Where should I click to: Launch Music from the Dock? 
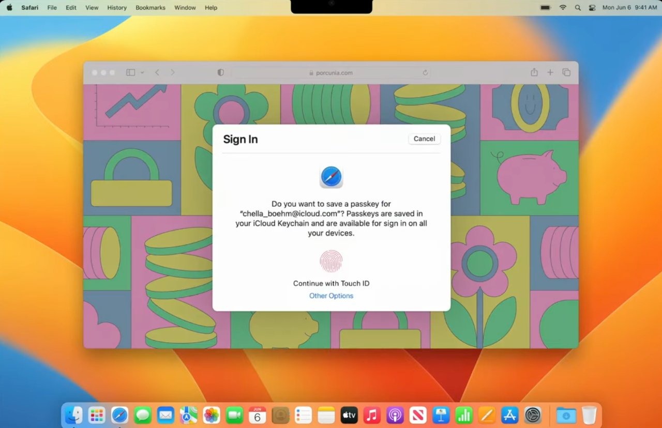pos(372,415)
